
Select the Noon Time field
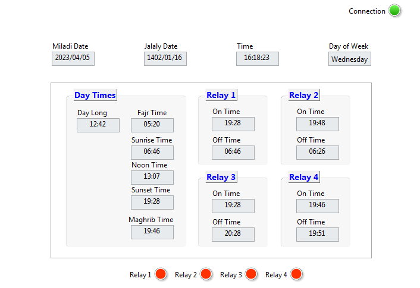(152, 178)
